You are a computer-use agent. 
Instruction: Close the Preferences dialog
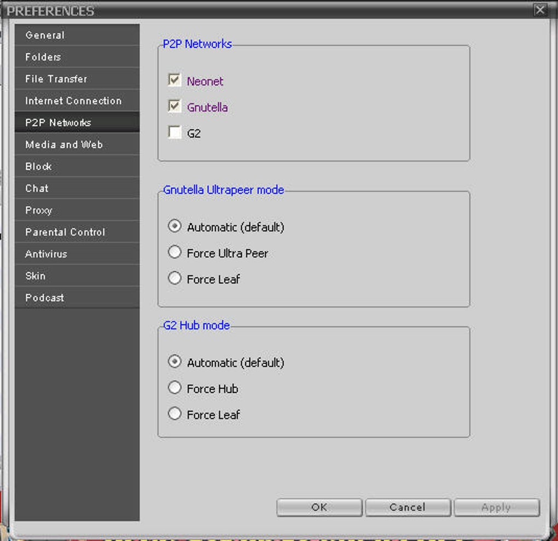pyautogui.click(x=540, y=10)
